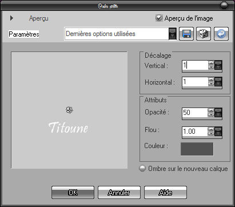Screen dimensions: 235x207
Task: Click the save preset floppy disk icon
Action: tap(186, 34)
